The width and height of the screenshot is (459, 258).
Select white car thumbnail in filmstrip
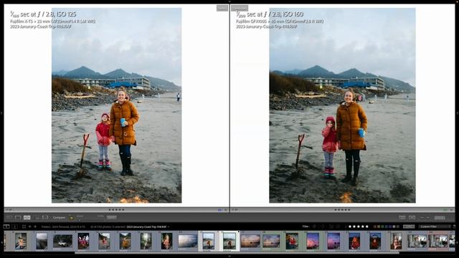(62, 241)
